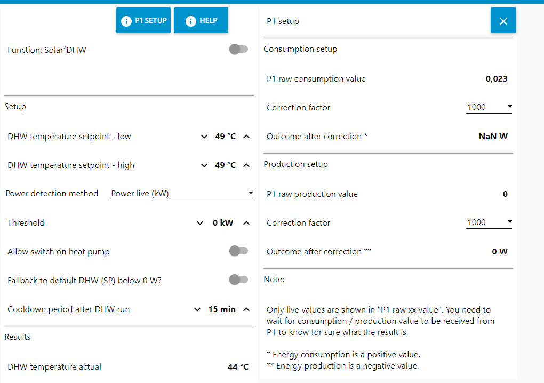Toggle Fallback to default DHW switch
544x383 pixels.
click(x=239, y=280)
